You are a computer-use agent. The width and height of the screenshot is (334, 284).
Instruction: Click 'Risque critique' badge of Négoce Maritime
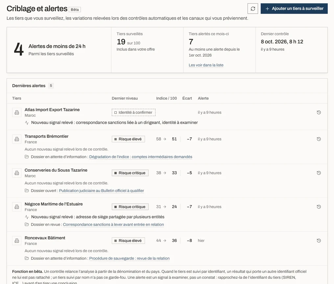pyautogui.click(x=130, y=207)
